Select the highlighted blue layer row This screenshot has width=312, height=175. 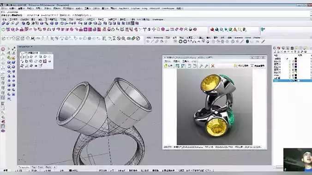coord(293,81)
